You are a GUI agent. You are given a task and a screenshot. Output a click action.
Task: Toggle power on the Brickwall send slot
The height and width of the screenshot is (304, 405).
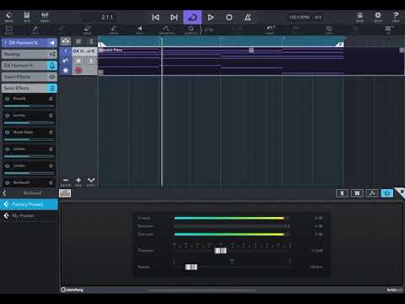click(8, 182)
